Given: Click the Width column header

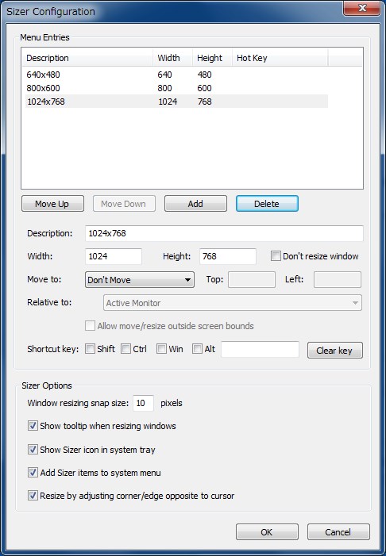Looking at the screenshot, I should (173, 58).
